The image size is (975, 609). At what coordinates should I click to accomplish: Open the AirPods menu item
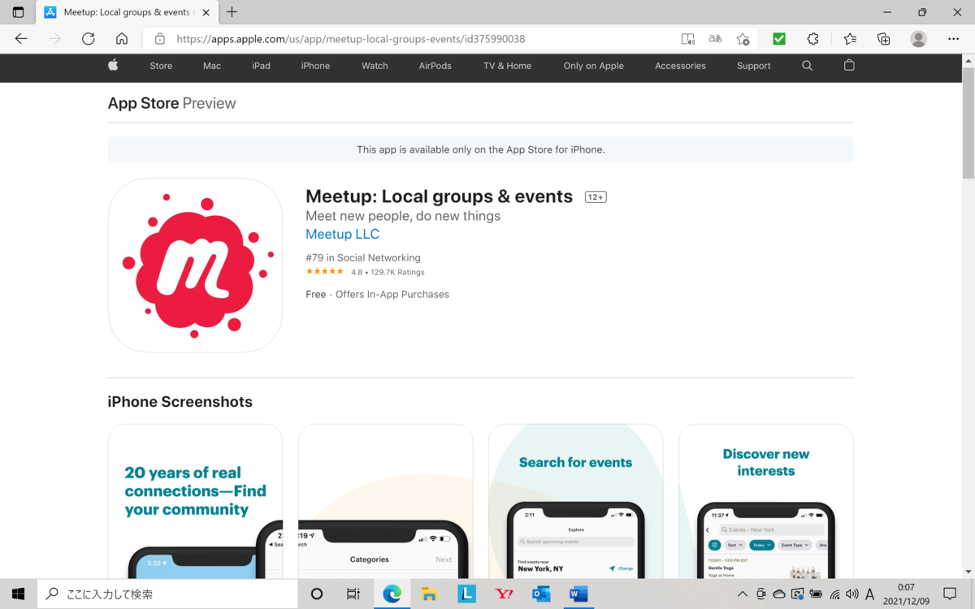click(435, 66)
